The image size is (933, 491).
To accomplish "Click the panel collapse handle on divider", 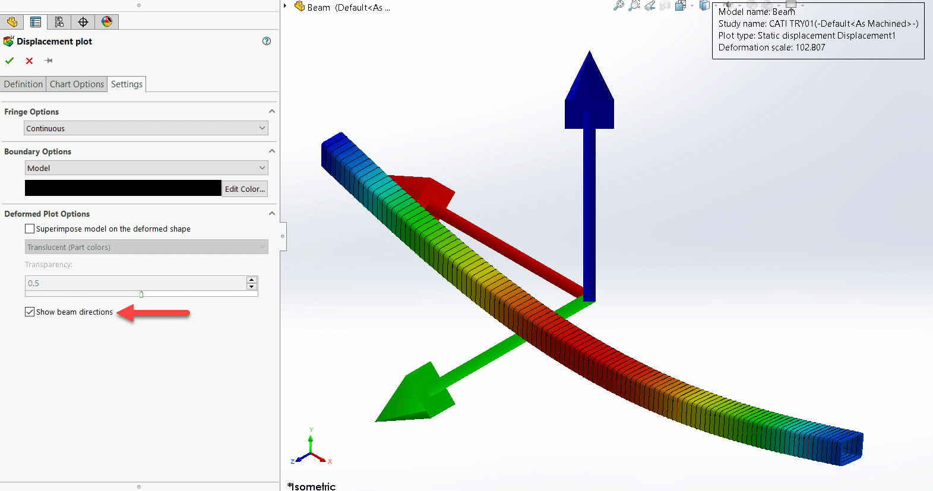I will (x=283, y=236).
